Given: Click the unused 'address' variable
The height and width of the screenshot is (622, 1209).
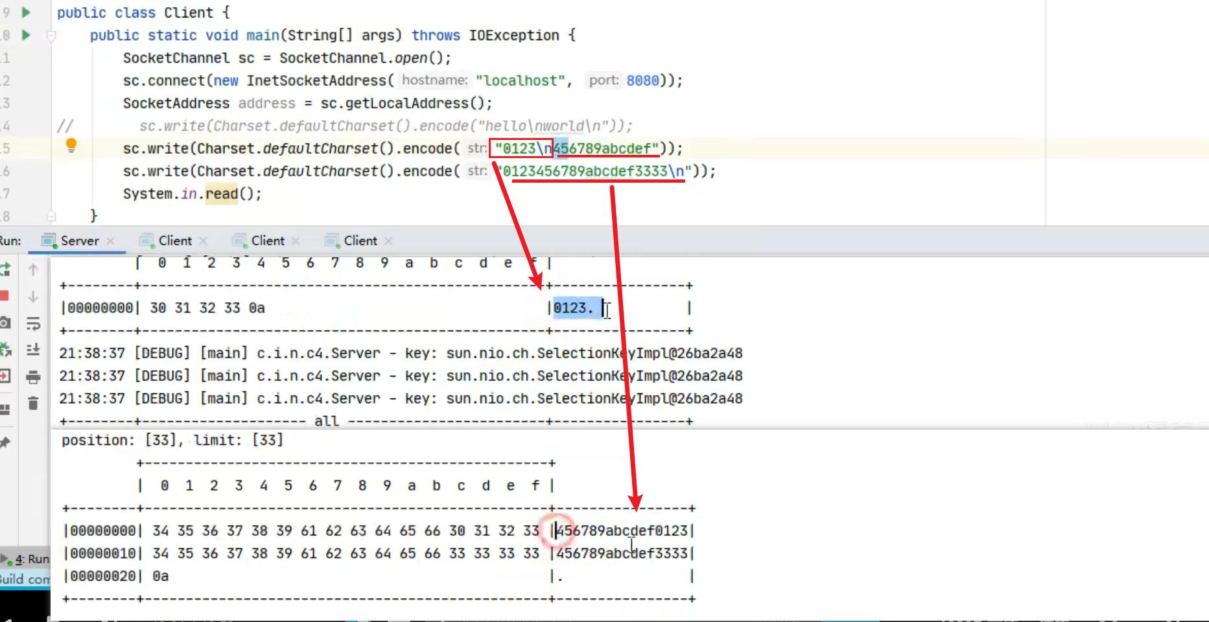Looking at the screenshot, I should coord(266,104).
